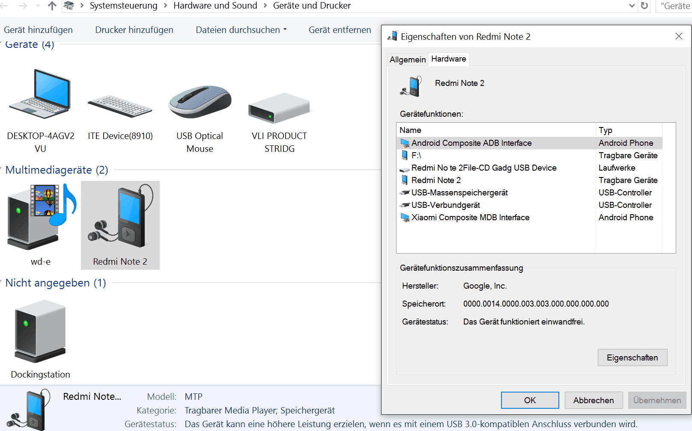
Task: Click the Abbrechen button
Action: click(x=594, y=400)
